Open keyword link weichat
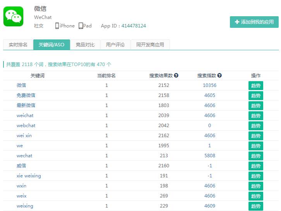The image size is (281, 211). point(25,116)
